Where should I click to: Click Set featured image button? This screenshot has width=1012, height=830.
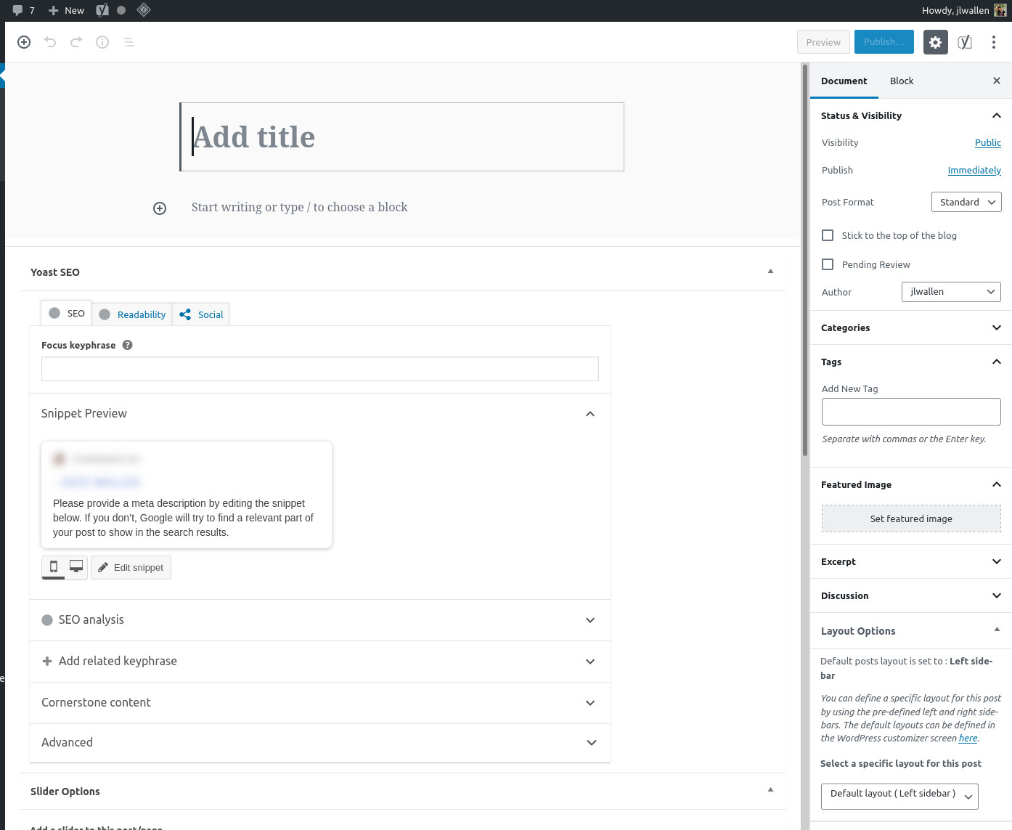tap(911, 518)
